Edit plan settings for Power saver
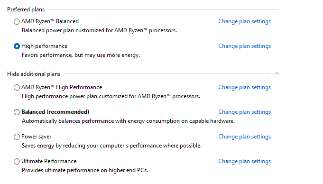Screen dimensions: 323x184 click(245, 137)
